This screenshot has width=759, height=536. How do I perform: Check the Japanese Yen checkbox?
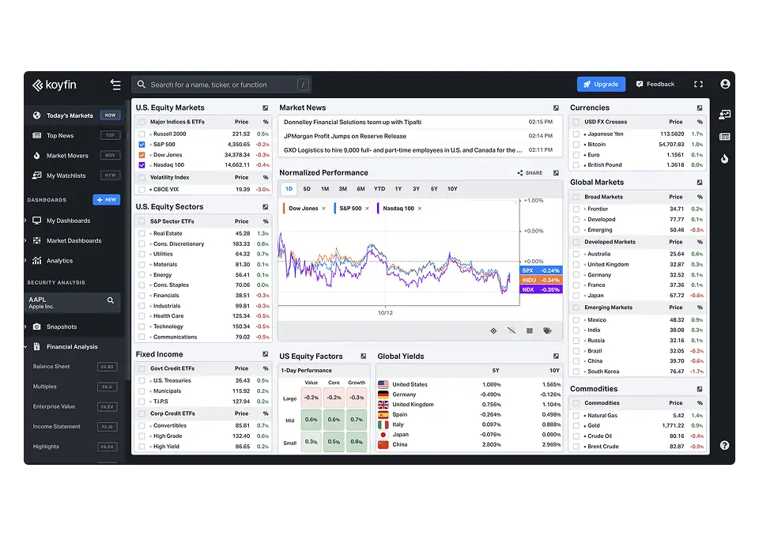tap(576, 134)
